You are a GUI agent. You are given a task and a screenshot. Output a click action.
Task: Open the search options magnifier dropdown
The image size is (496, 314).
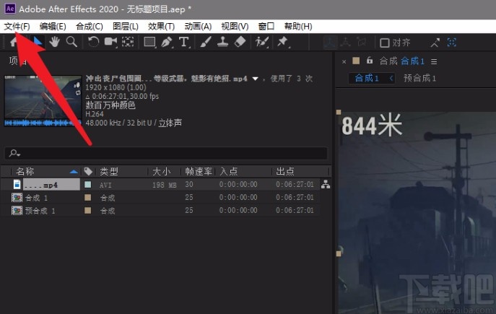click(14, 153)
